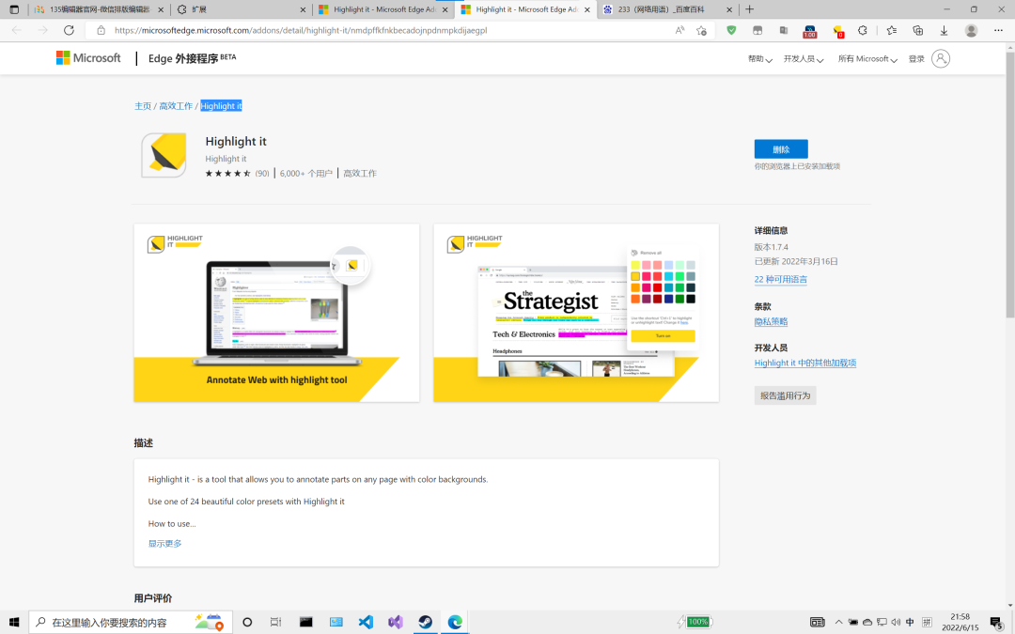This screenshot has width=1015, height=634.
Task: Switch to the 135编辑器官网 tab
Action: click(99, 9)
